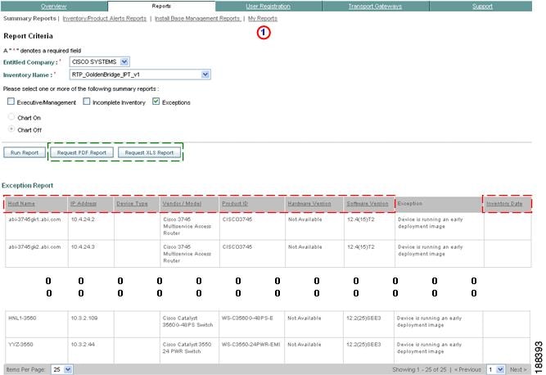Open the page number dropdown
The height and width of the screenshot is (375, 546).
point(496,369)
